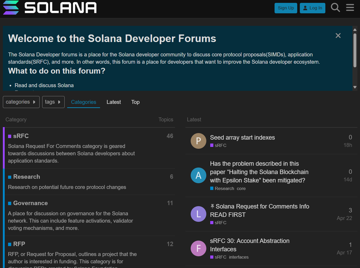Switch to the Top tab

pos(135,102)
